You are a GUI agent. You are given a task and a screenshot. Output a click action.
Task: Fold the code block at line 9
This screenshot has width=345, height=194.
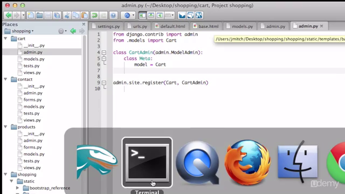[x=104, y=82]
